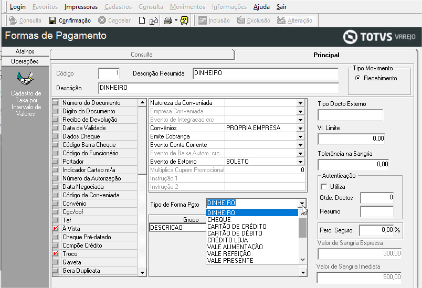The height and width of the screenshot is (288, 422).
Task: Expand the Evento Conta Corrente dropdown
Action: pyautogui.click(x=300, y=145)
